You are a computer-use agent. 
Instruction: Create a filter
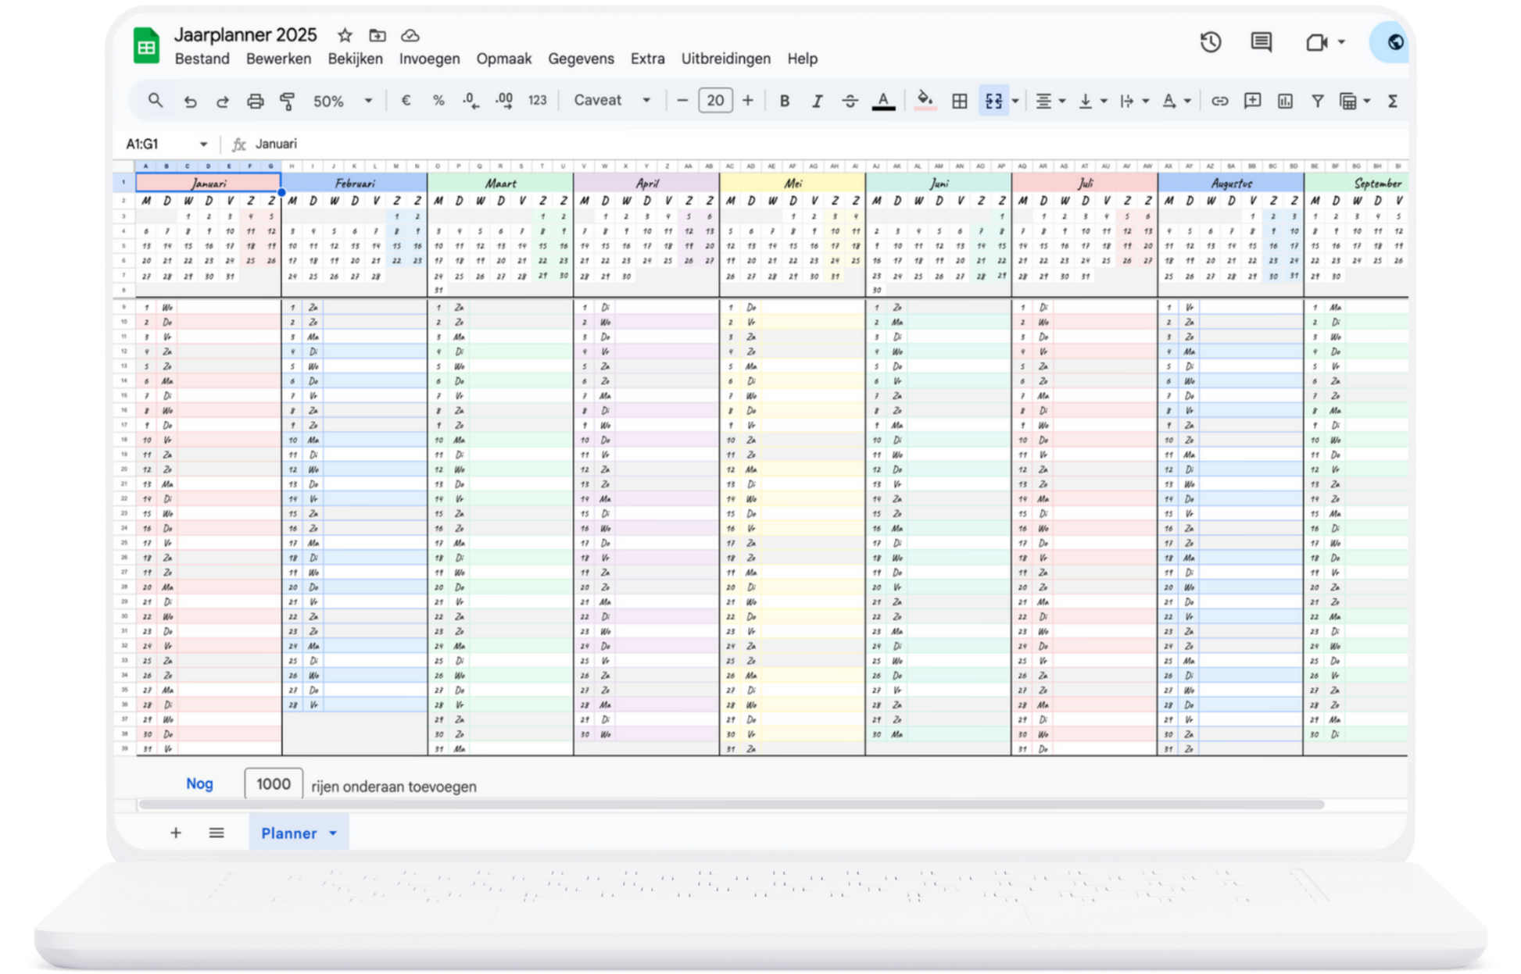(x=1318, y=101)
